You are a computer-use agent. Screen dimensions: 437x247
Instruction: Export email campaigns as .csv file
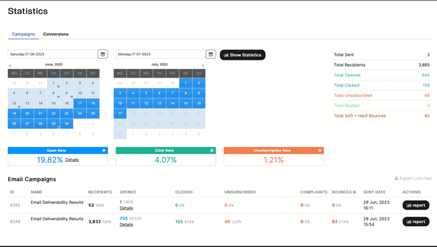point(412,178)
